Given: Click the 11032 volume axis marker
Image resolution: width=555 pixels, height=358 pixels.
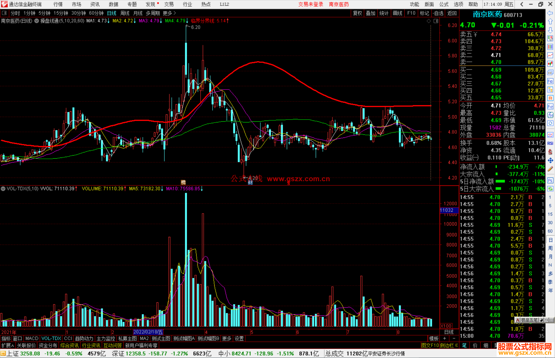Looking at the screenshot, I should tap(449, 210).
